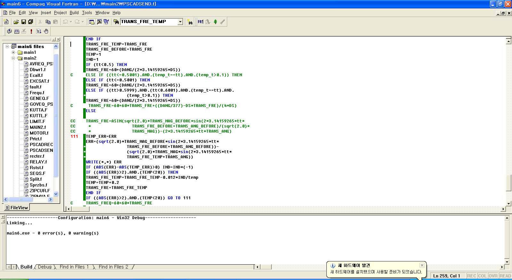Click the Compile file icon

[x=9, y=31]
